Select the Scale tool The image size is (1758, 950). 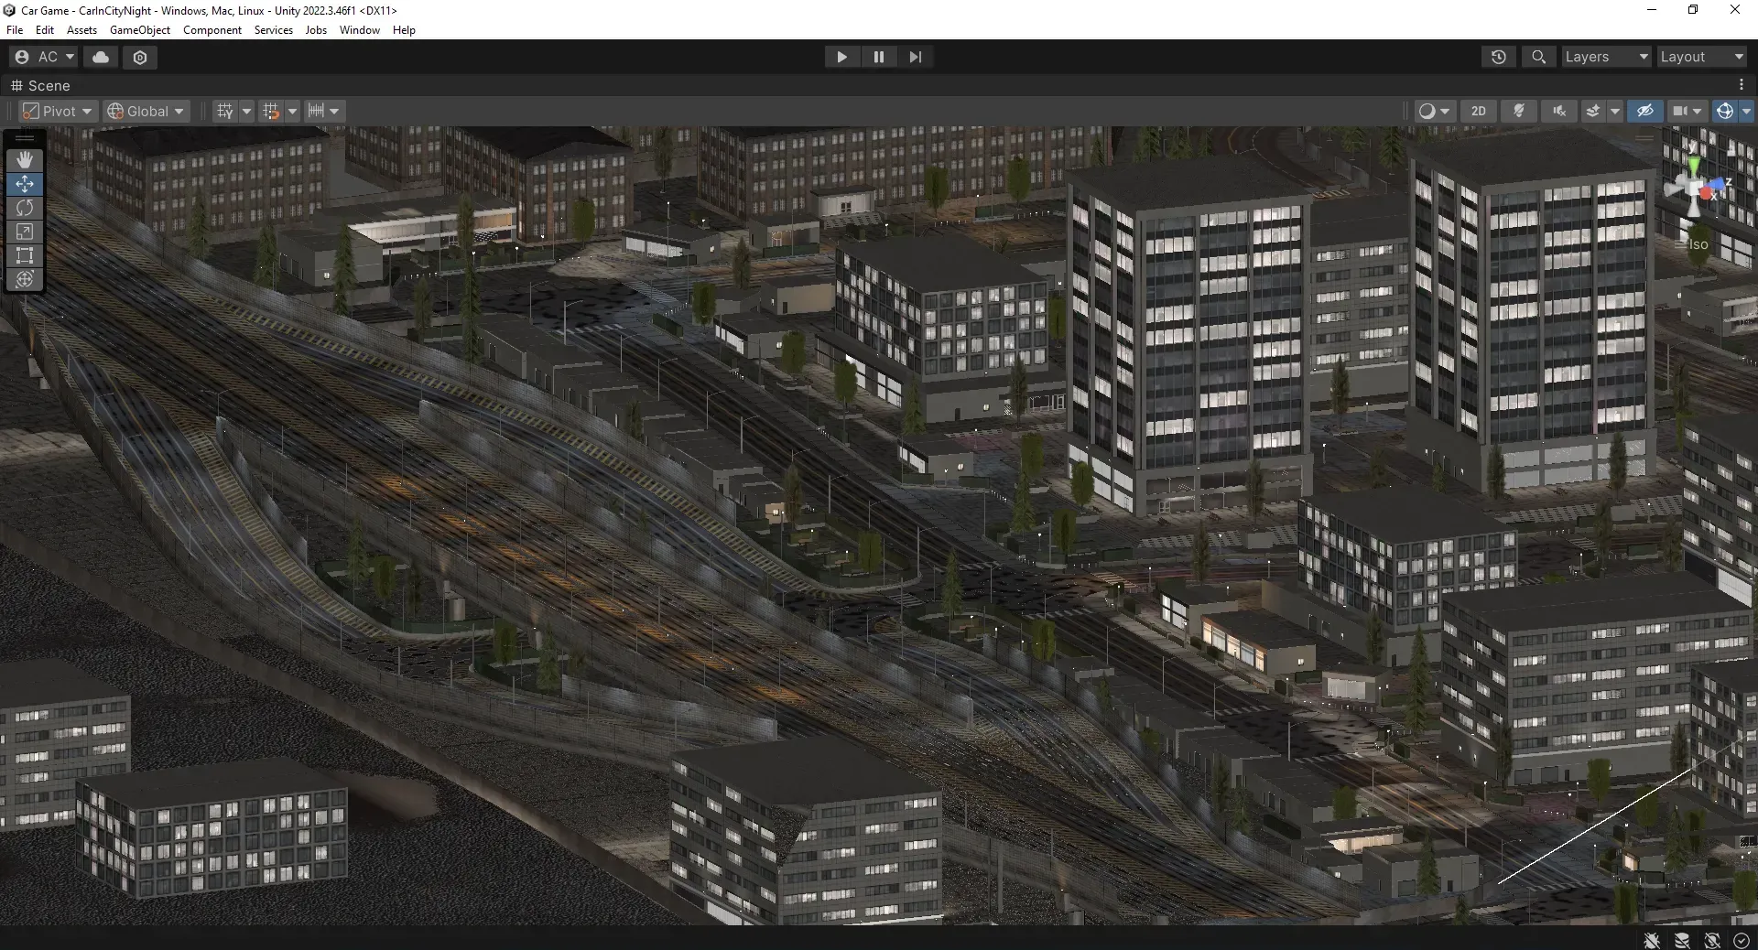[x=25, y=232]
